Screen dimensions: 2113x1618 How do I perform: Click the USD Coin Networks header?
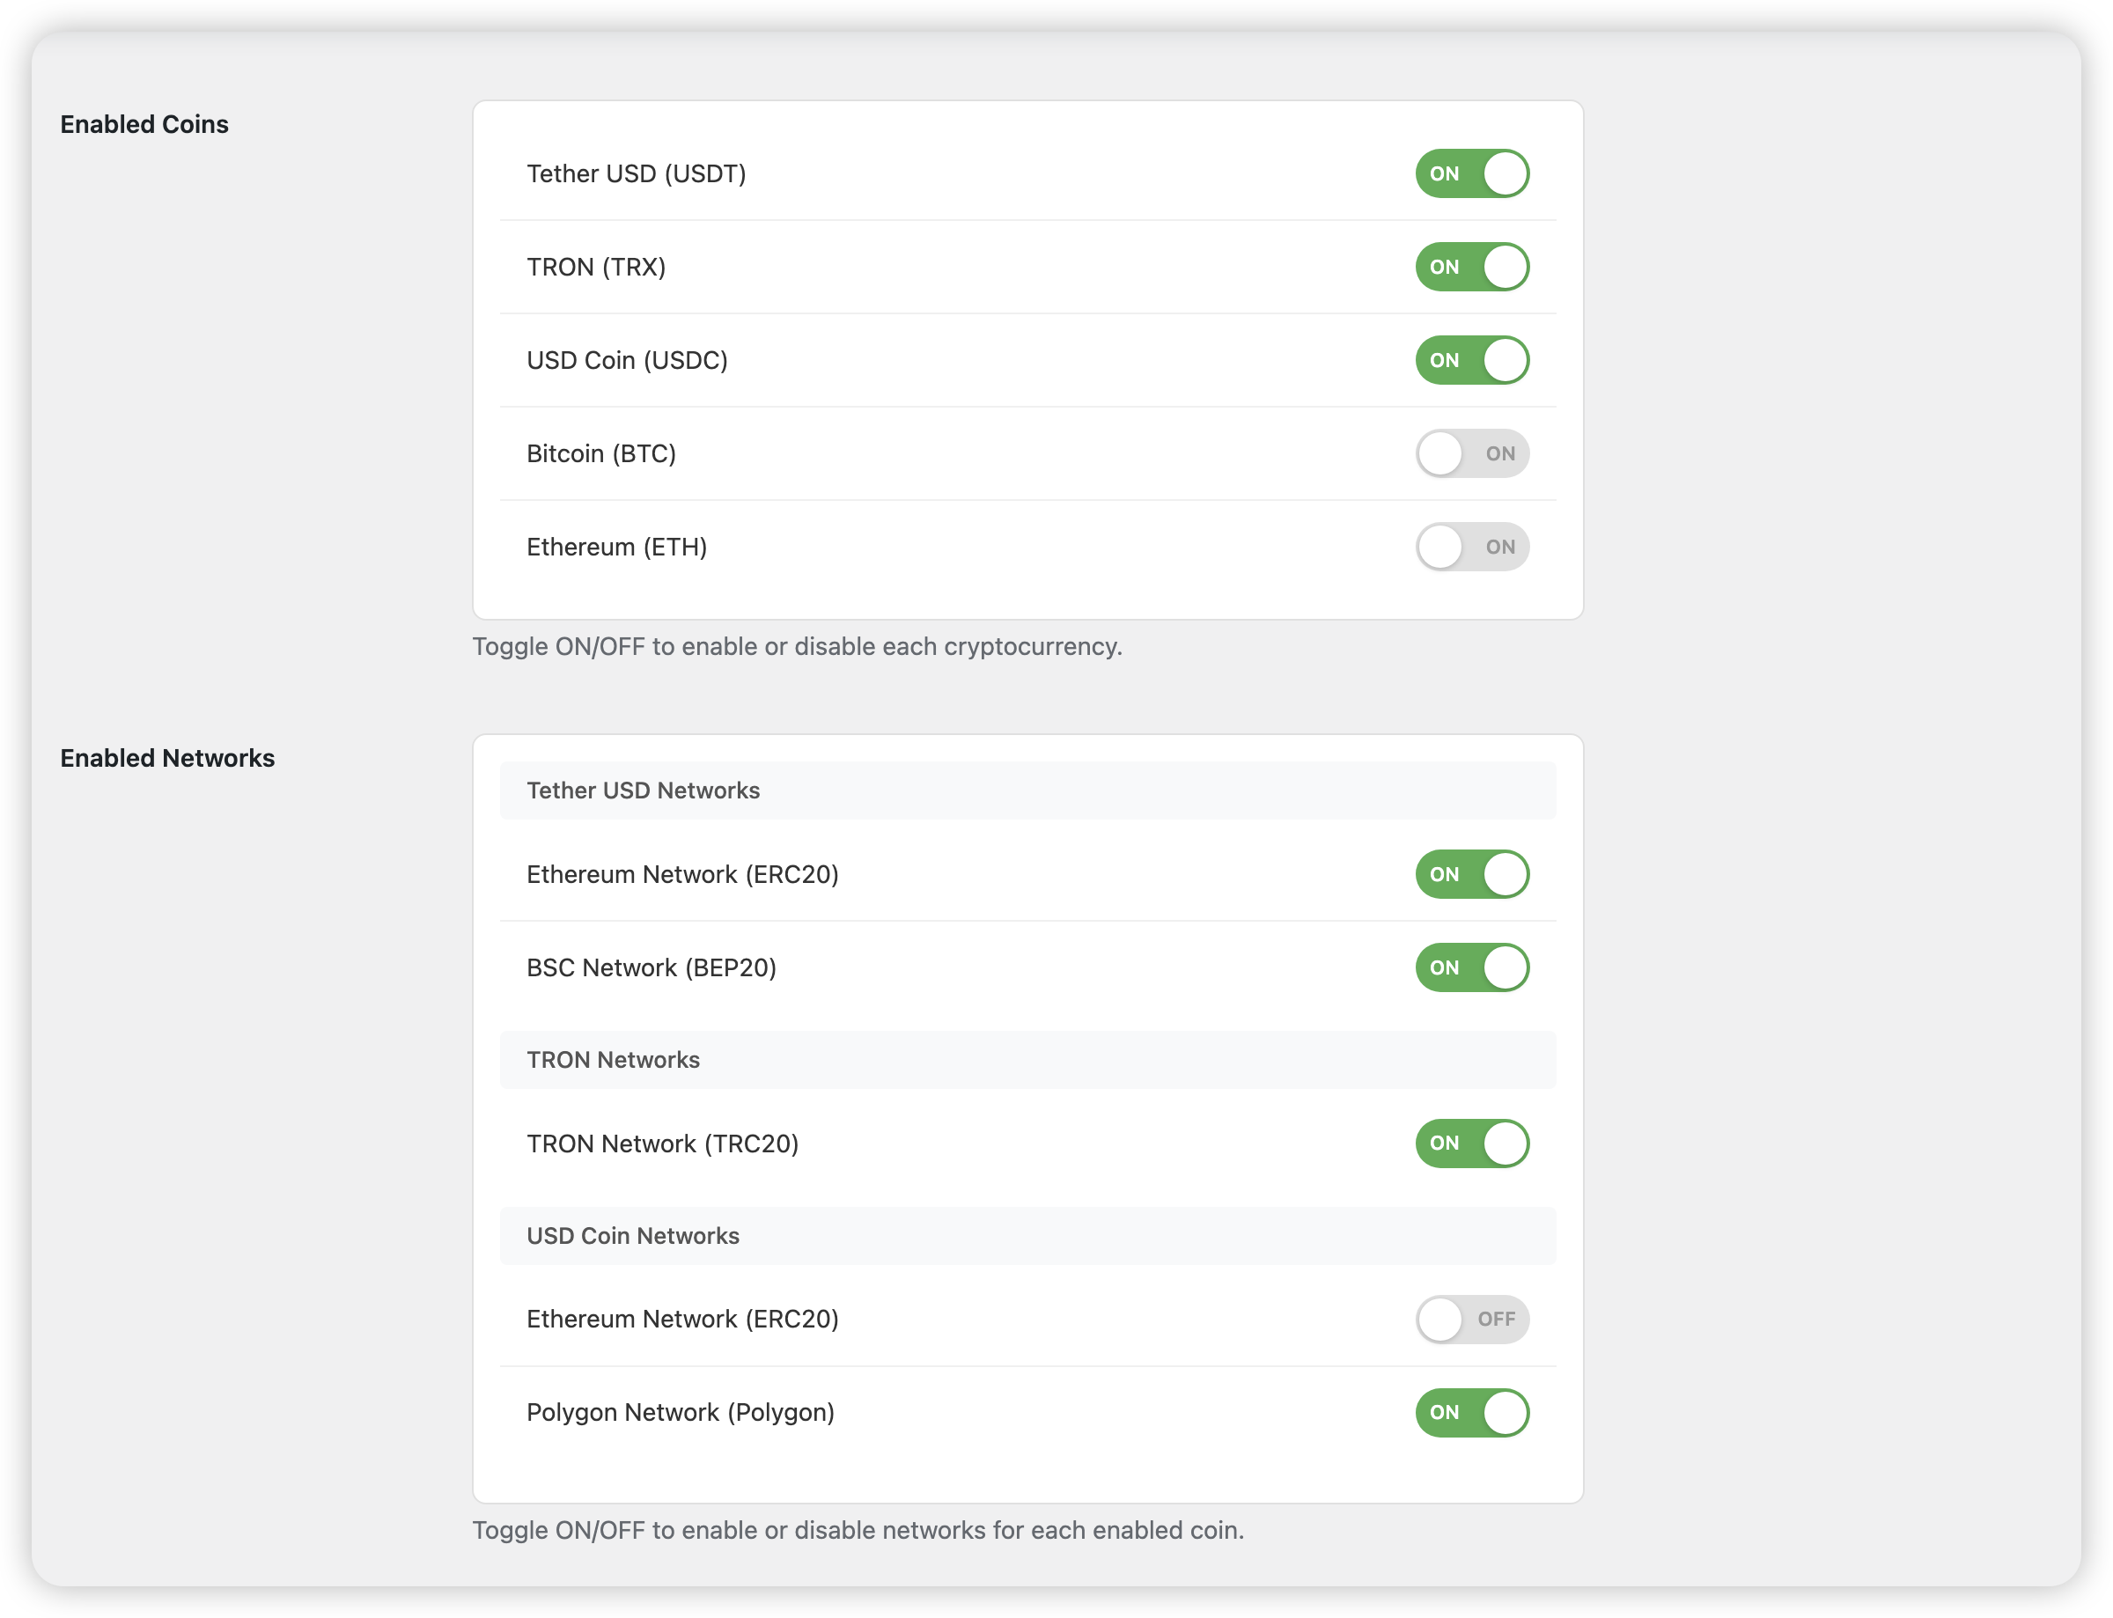(x=633, y=1236)
